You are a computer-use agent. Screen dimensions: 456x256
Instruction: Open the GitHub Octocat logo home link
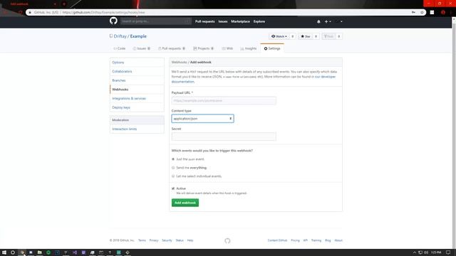113,21
